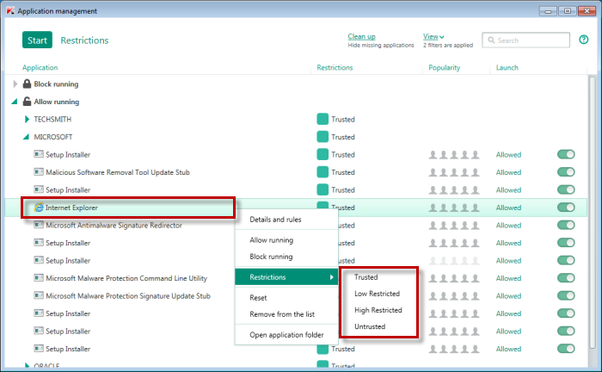Click the Block running padlock icon
Screen dimensions: 602x372
coord(28,84)
